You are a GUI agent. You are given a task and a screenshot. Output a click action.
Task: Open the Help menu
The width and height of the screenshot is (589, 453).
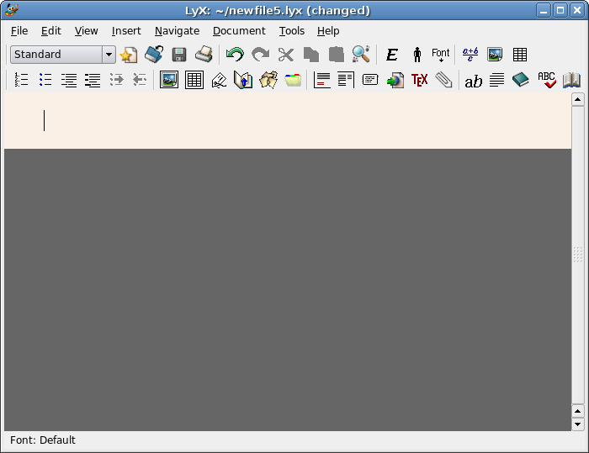[328, 31]
